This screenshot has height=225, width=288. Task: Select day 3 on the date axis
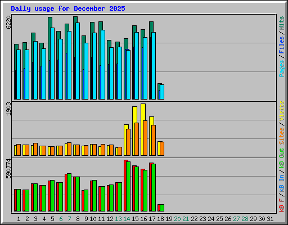tap(35, 219)
